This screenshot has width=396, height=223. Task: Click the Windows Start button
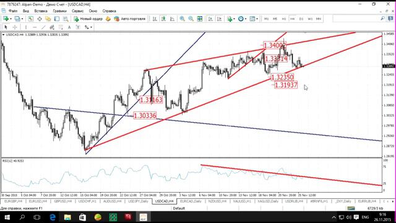click(7, 217)
